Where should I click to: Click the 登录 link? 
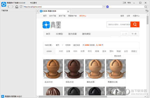122,16
